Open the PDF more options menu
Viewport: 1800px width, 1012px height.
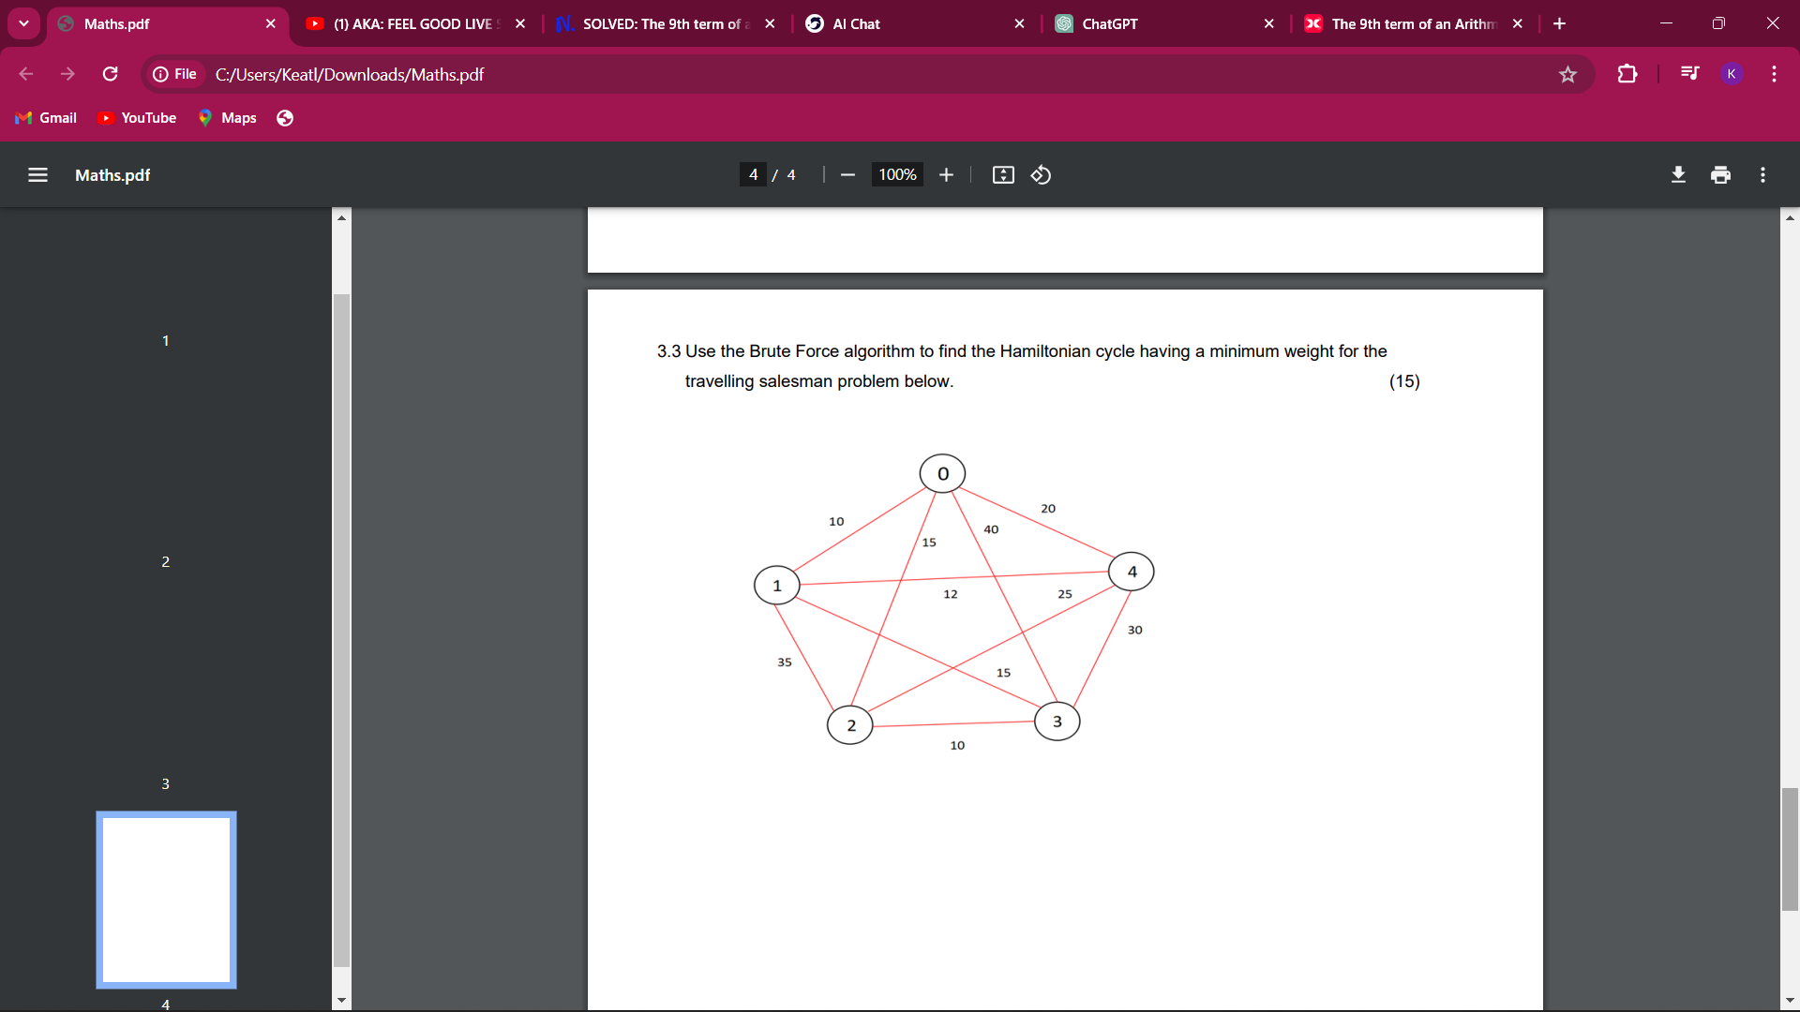point(1762,174)
